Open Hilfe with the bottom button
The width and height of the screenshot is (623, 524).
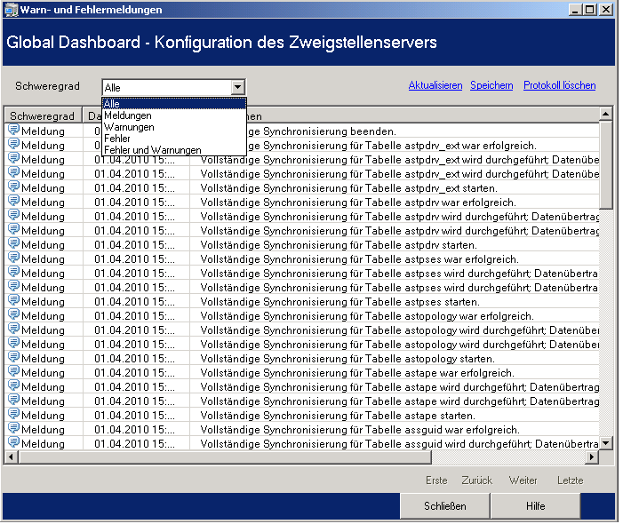pyautogui.click(x=535, y=506)
